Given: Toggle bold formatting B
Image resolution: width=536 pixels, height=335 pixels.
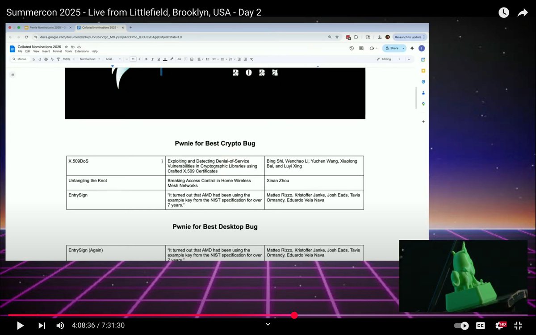Looking at the screenshot, I should [x=146, y=59].
